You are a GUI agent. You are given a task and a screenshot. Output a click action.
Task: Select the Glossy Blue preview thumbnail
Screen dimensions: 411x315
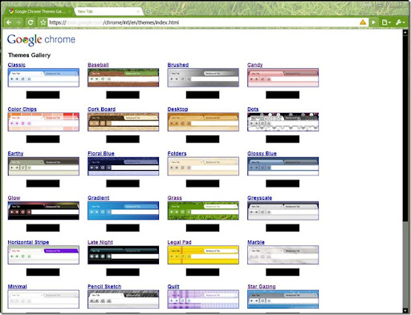(x=283, y=166)
